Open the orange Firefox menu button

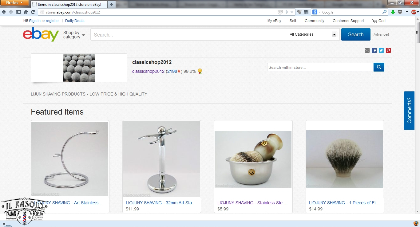tap(14, 3)
